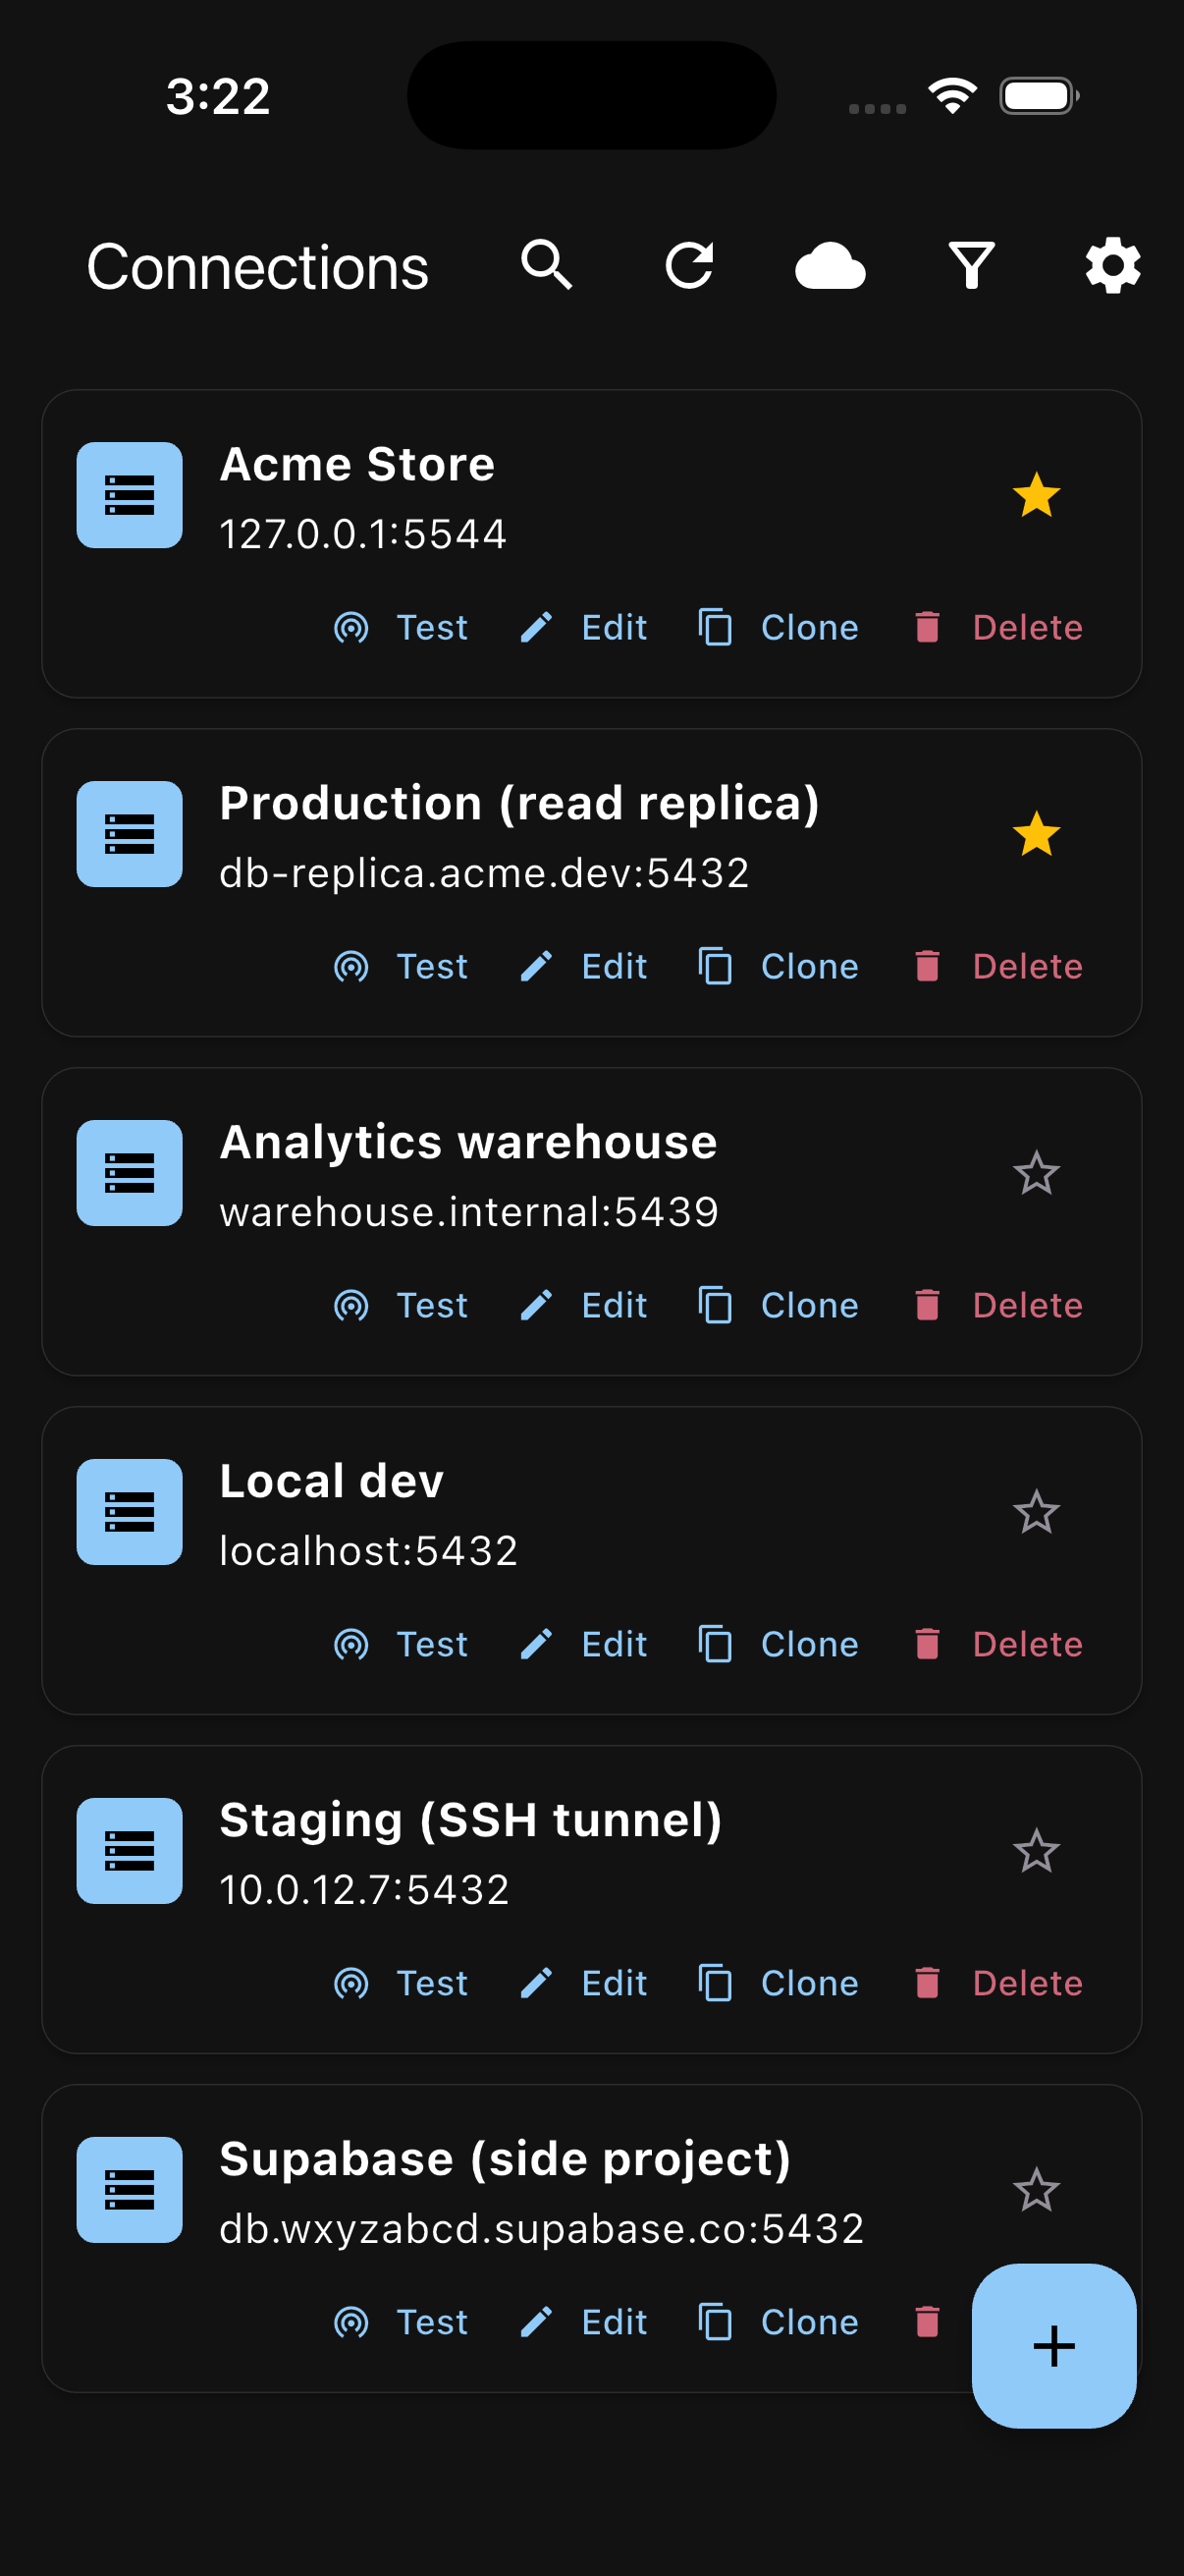The image size is (1184, 2576).
Task: Edit Supabase (side project) connection
Action: (583, 2323)
